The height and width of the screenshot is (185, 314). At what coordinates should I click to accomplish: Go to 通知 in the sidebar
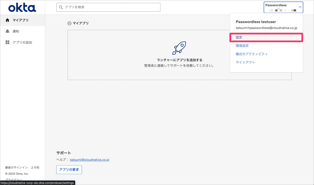click(x=16, y=31)
